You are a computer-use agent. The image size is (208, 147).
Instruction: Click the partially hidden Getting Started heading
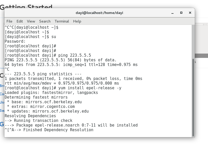[26, 6]
